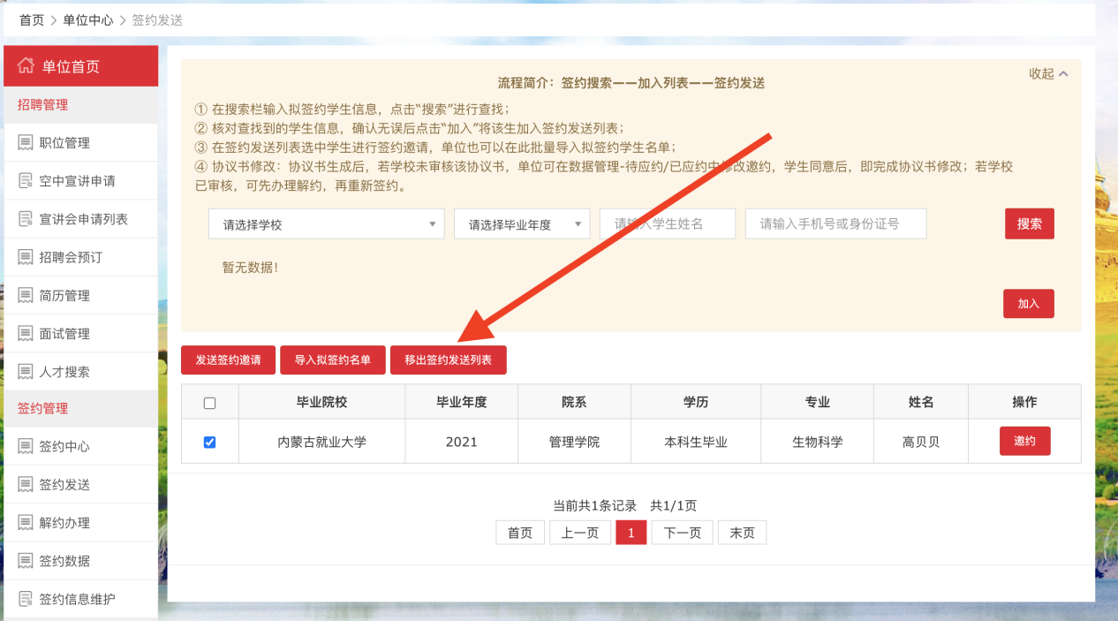Click the 签约数据 sidebar icon
1118x621 pixels.
pyautogui.click(x=25, y=561)
